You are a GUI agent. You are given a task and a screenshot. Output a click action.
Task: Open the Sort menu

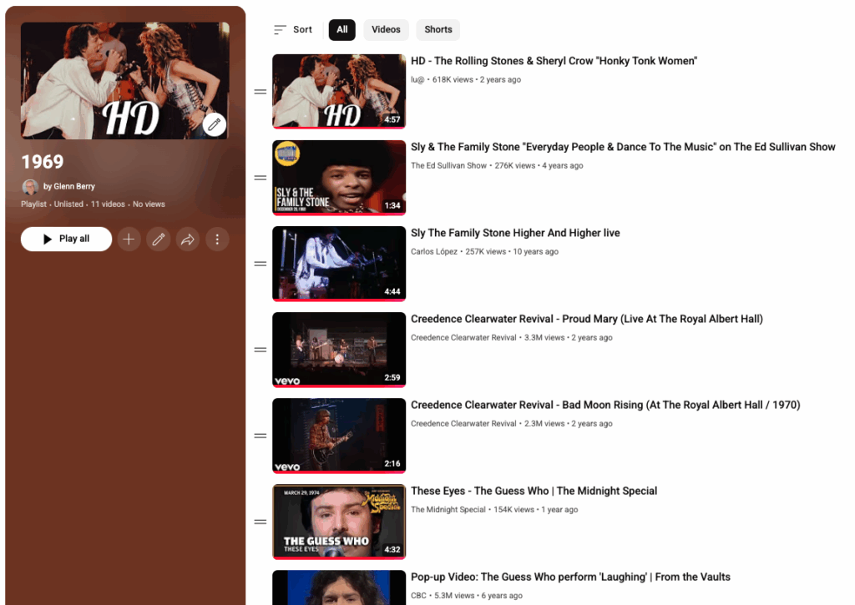click(293, 30)
